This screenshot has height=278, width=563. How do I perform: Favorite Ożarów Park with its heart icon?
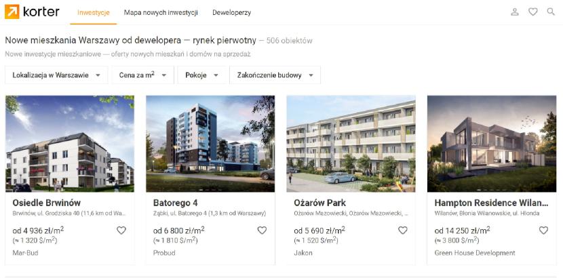403,231
